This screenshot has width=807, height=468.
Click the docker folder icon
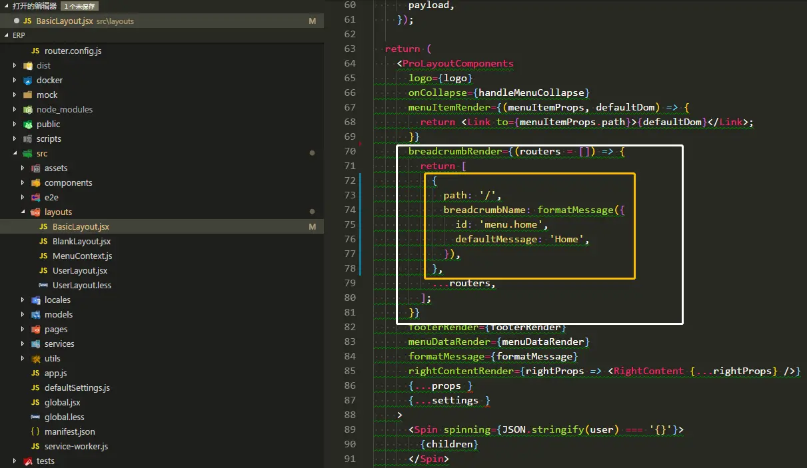point(27,80)
